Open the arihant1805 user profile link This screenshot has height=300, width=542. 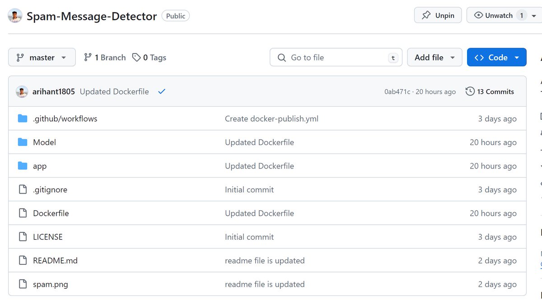tap(54, 91)
